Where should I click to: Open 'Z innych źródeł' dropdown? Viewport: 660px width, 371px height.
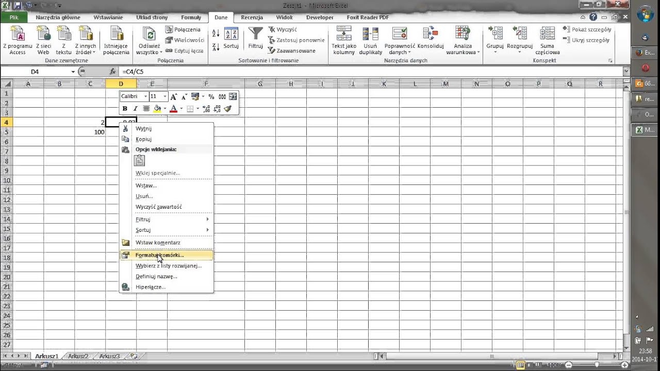pyautogui.click(x=85, y=40)
